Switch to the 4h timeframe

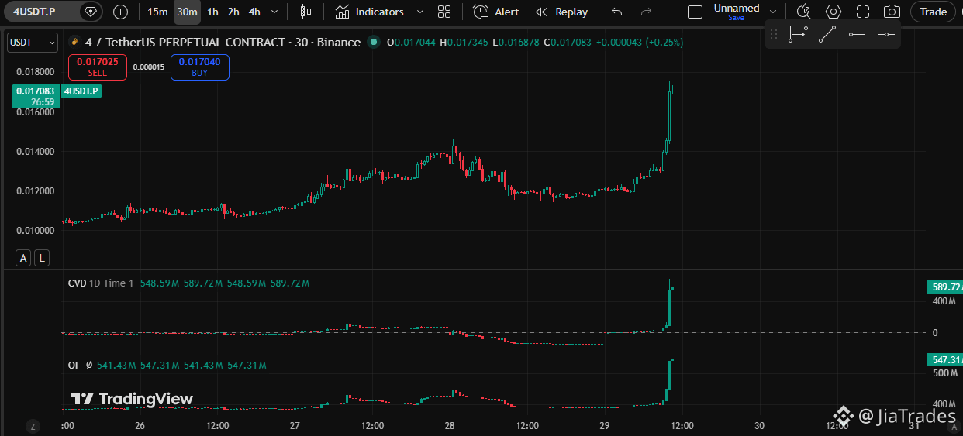254,12
